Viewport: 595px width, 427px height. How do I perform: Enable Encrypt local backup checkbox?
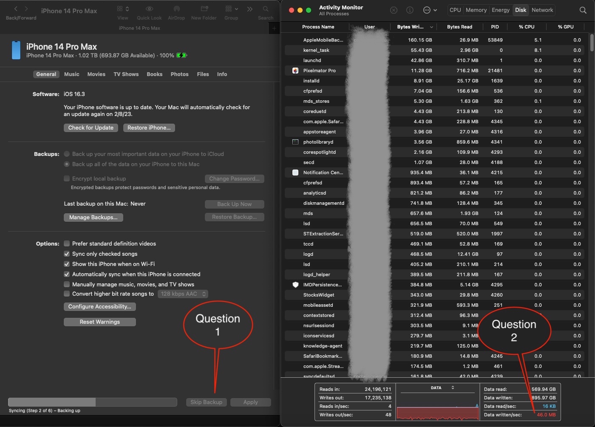point(67,179)
